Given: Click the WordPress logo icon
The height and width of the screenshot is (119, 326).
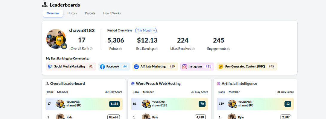Looking at the screenshot, I should [133, 84].
